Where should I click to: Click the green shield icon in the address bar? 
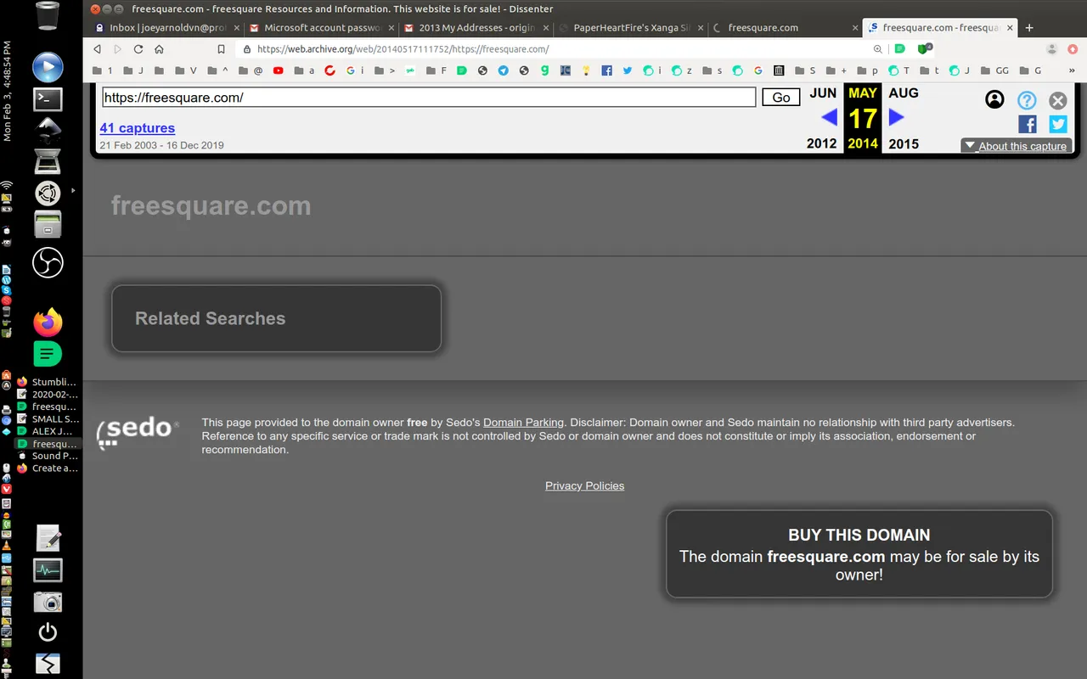pos(923,49)
